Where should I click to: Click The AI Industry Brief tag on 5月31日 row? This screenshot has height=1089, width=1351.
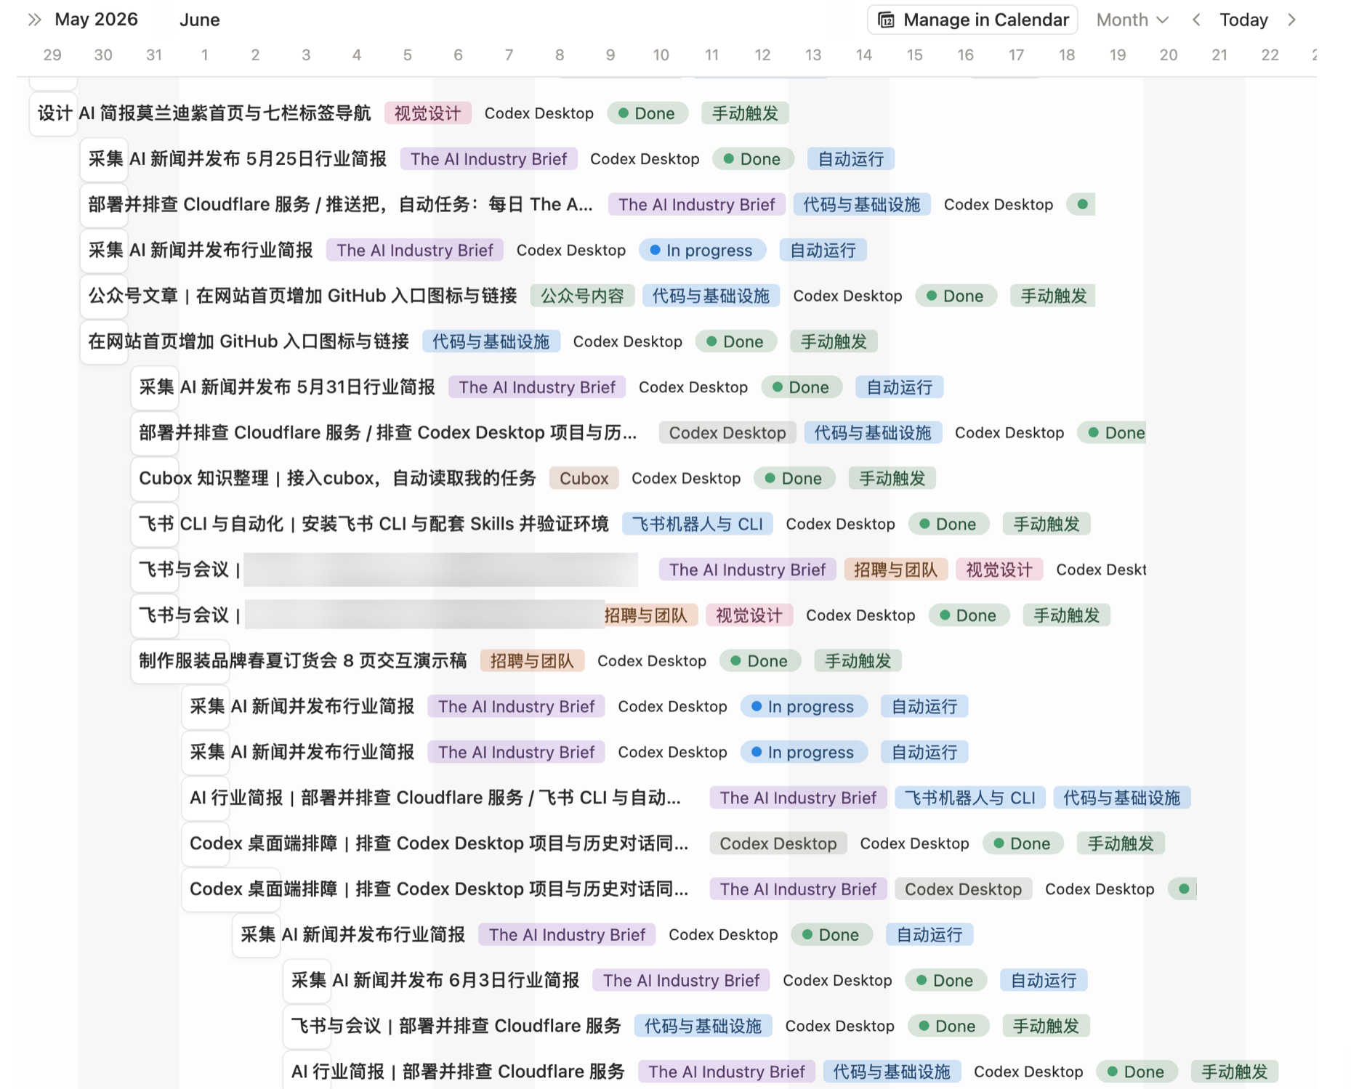coord(537,387)
